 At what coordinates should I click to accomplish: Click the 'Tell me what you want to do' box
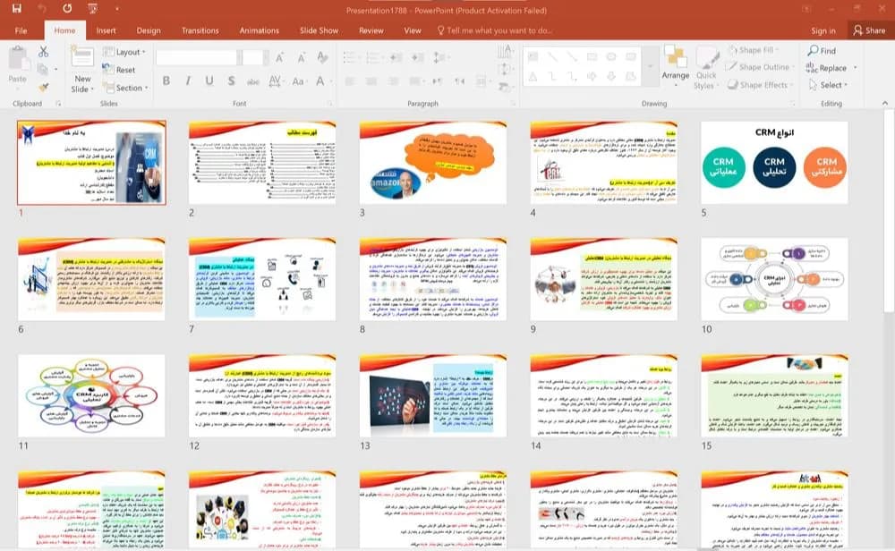[x=494, y=30]
